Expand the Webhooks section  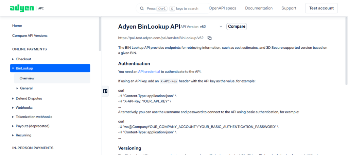(22, 108)
